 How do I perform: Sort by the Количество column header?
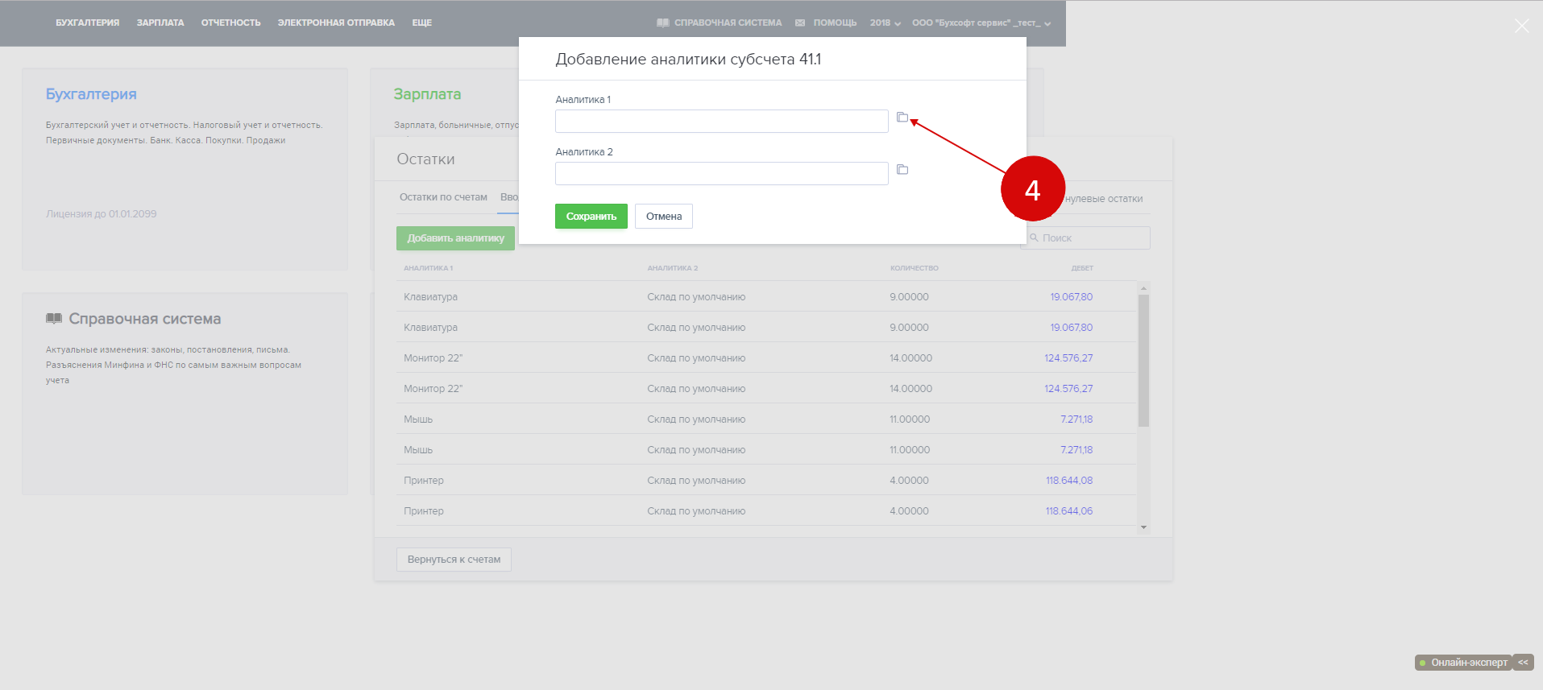pyautogui.click(x=914, y=268)
